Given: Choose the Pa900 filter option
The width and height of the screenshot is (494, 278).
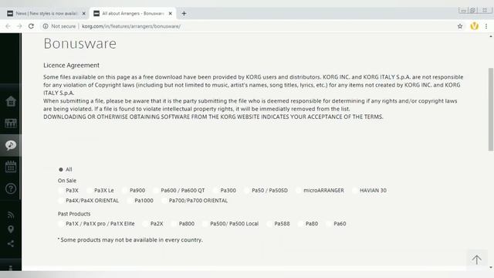Looking at the screenshot, I should 125,191.
